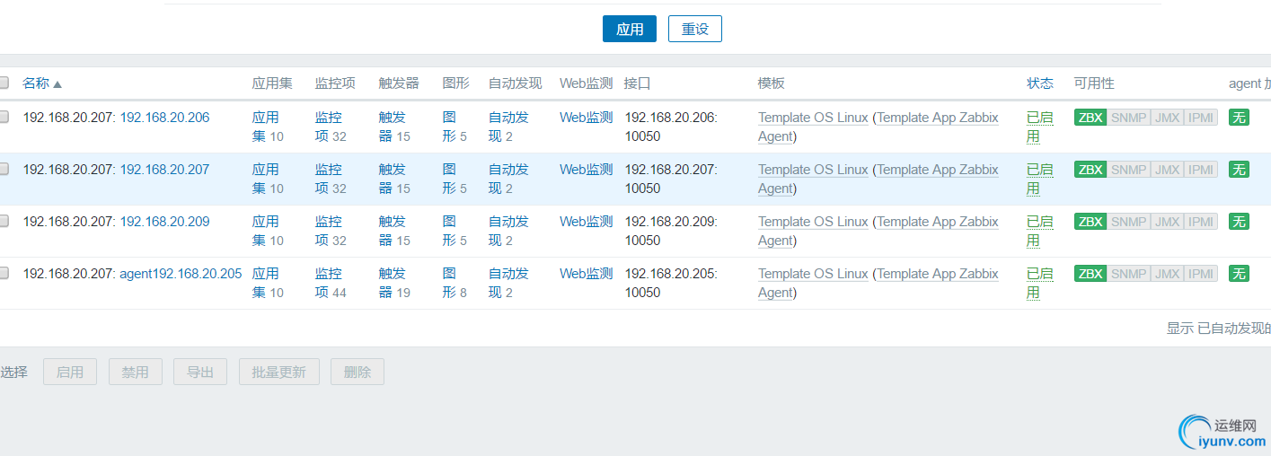This screenshot has height=456, width=1271.
Task: Click the 重设 reset button
Action: point(694,29)
